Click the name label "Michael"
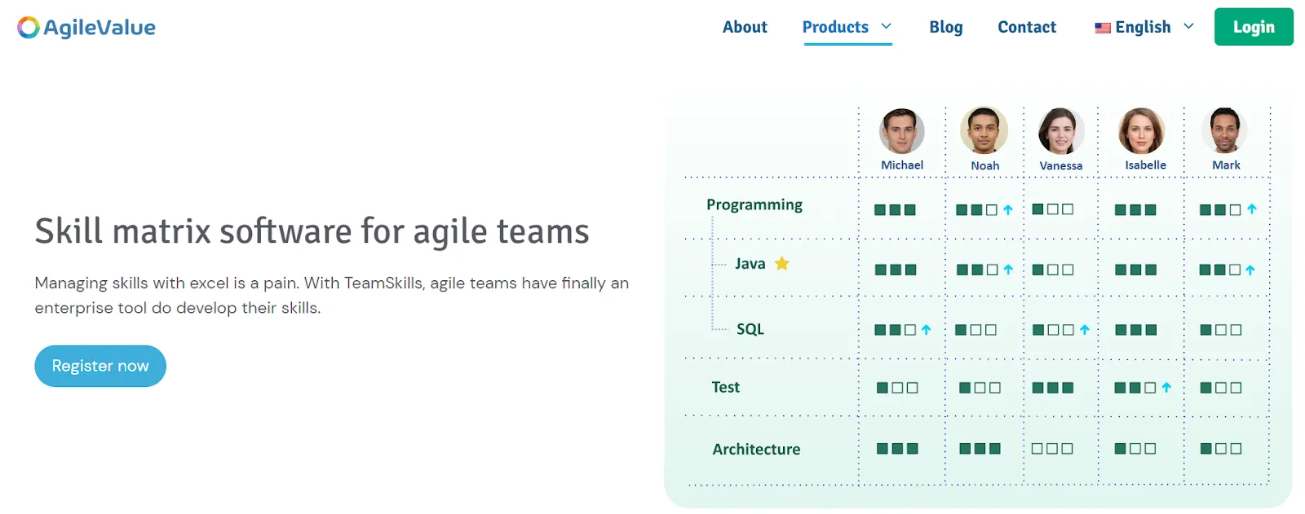Viewport: 1305px width, 514px height. point(902,165)
